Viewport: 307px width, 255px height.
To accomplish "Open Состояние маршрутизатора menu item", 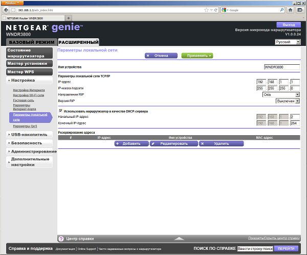I will click(29, 53).
